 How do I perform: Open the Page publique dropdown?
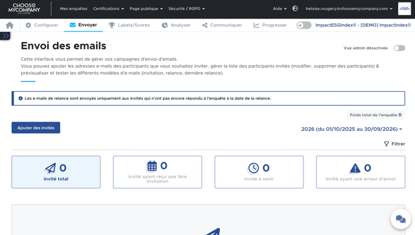pyautogui.click(x=146, y=9)
